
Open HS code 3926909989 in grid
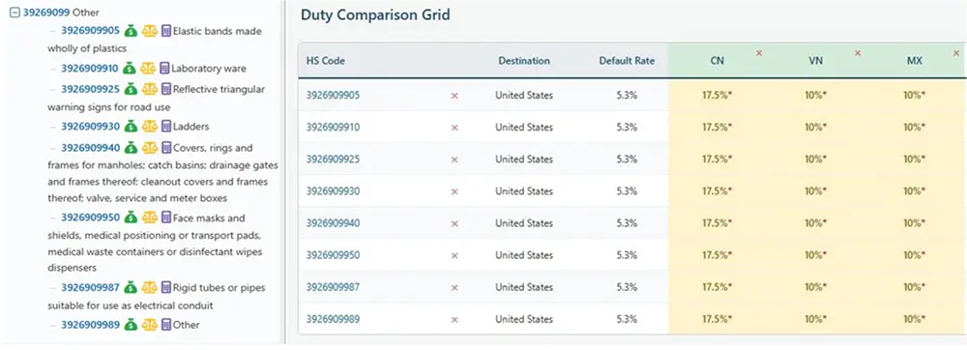[333, 319]
